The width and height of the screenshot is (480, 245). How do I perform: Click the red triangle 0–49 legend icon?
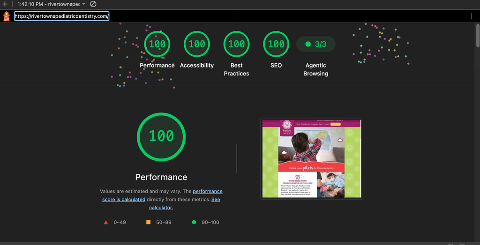(x=106, y=223)
